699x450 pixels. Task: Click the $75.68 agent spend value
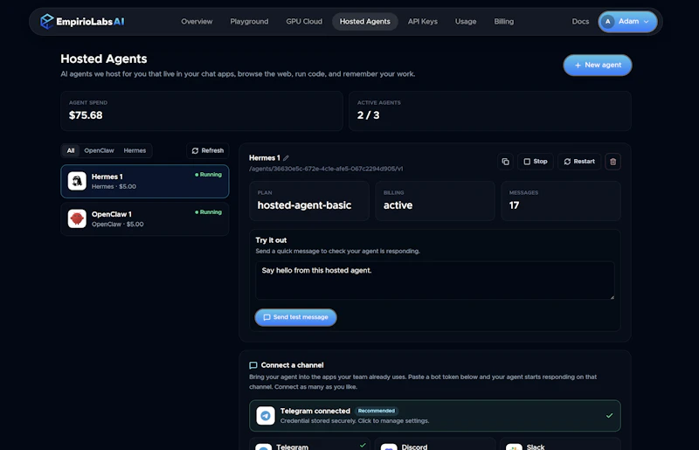(86, 115)
